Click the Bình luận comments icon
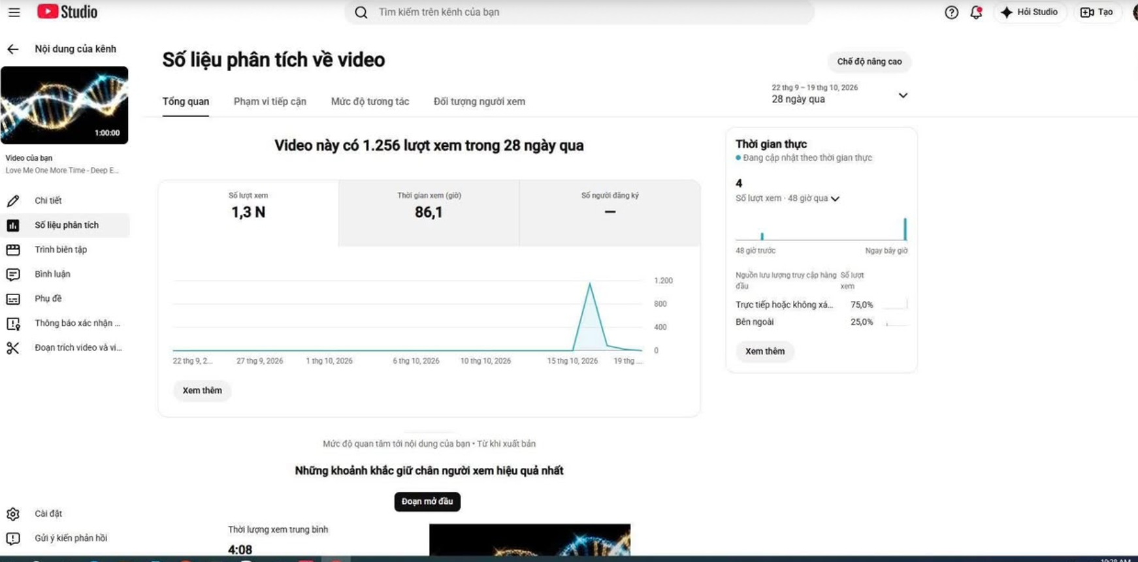 point(13,274)
